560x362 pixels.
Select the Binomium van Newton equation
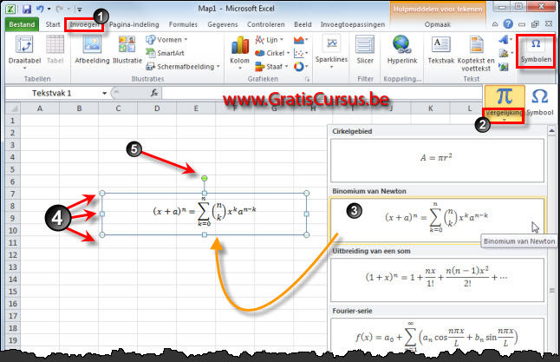[437, 220]
